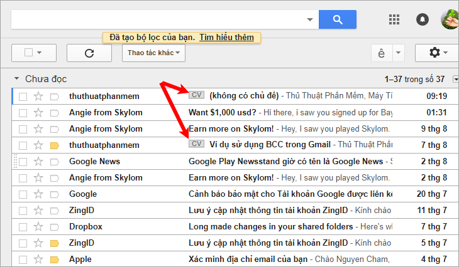Screen dimensions: 459x267
Task: Click the Đã tạo bộ lọc của bạn notification
Action: tap(152, 38)
